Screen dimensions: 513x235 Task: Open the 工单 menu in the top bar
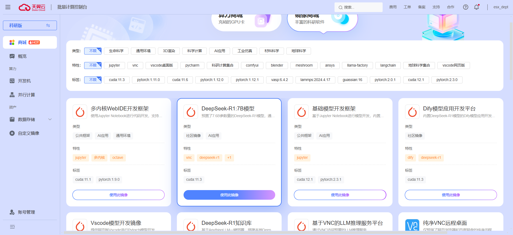pos(407,7)
